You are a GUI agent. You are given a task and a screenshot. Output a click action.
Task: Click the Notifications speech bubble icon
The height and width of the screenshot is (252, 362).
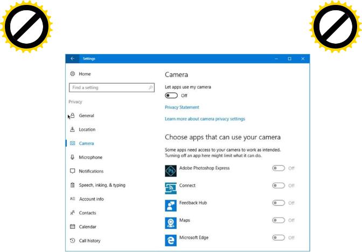click(x=73, y=171)
